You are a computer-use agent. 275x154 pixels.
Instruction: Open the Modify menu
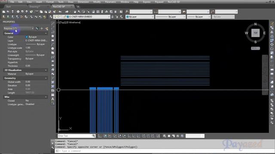97,2
